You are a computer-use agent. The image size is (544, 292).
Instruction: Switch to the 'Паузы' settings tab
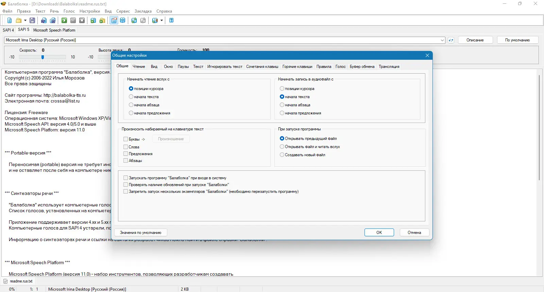tap(183, 67)
